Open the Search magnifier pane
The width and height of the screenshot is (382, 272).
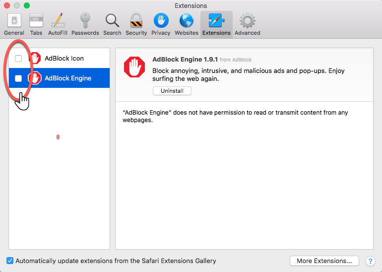pyautogui.click(x=112, y=24)
